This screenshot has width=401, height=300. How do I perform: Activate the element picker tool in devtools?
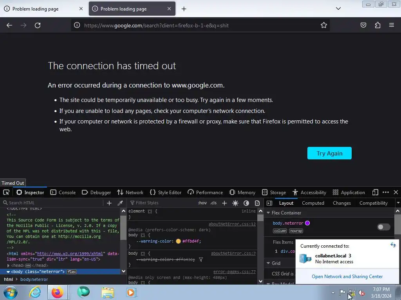[x=6, y=192]
